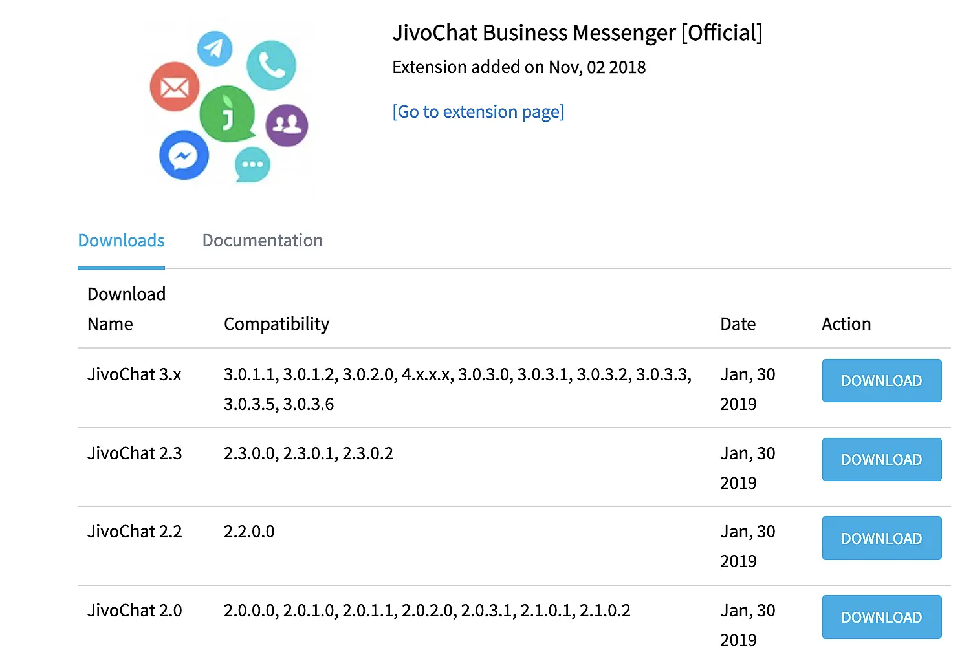This screenshot has width=973, height=670.
Task: Download the JivoChat 3.x package
Action: tap(881, 381)
